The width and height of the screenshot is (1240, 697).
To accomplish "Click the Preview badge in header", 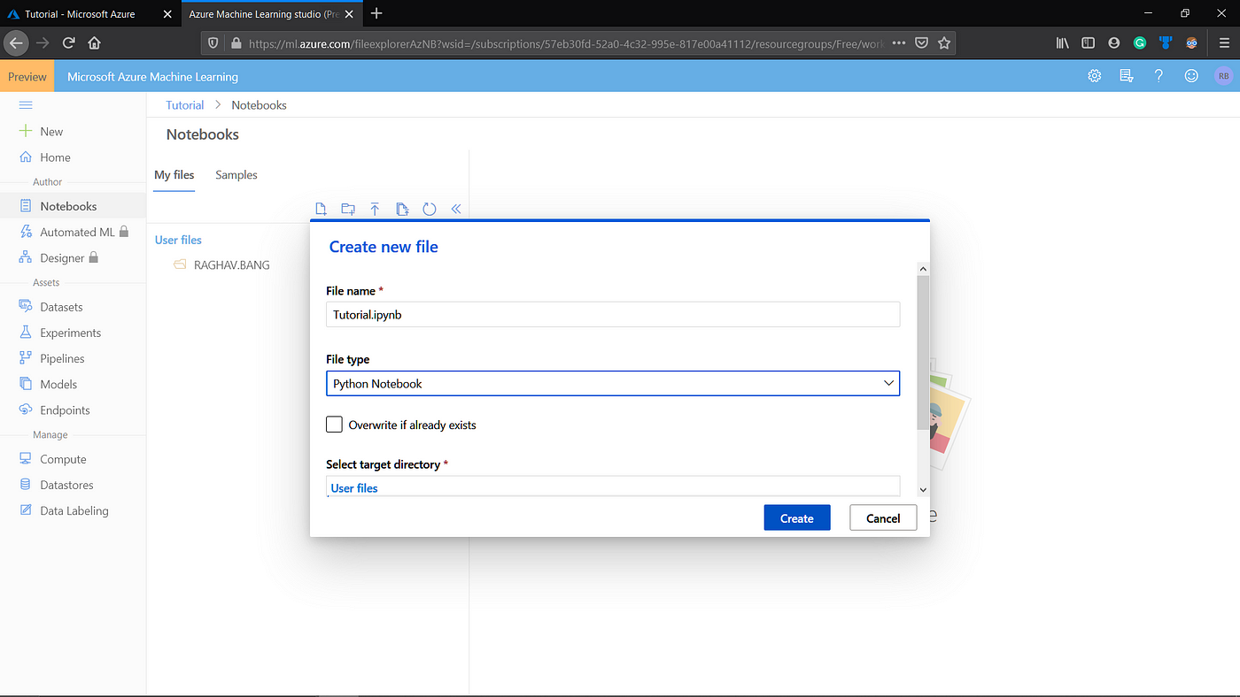I will coord(27,77).
